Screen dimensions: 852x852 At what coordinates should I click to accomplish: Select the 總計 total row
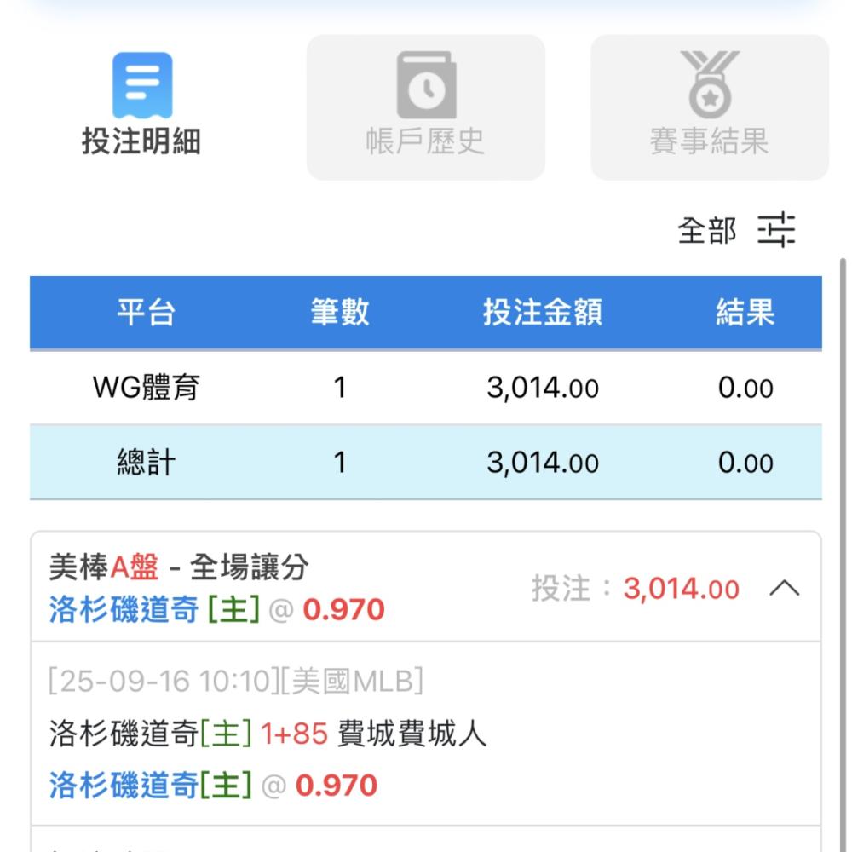click(425, 463)
